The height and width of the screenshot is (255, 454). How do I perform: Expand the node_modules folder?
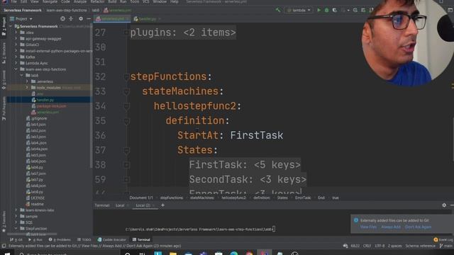(27, 87)
